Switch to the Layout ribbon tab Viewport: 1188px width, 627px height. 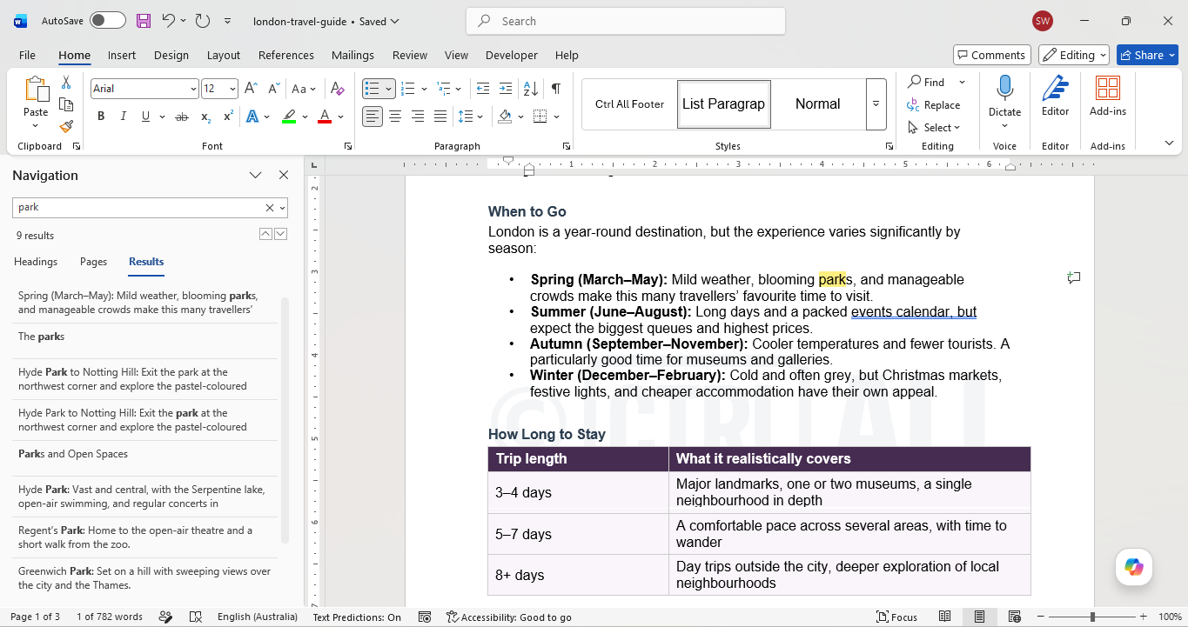pyautogui.click(x=224, y=55)
